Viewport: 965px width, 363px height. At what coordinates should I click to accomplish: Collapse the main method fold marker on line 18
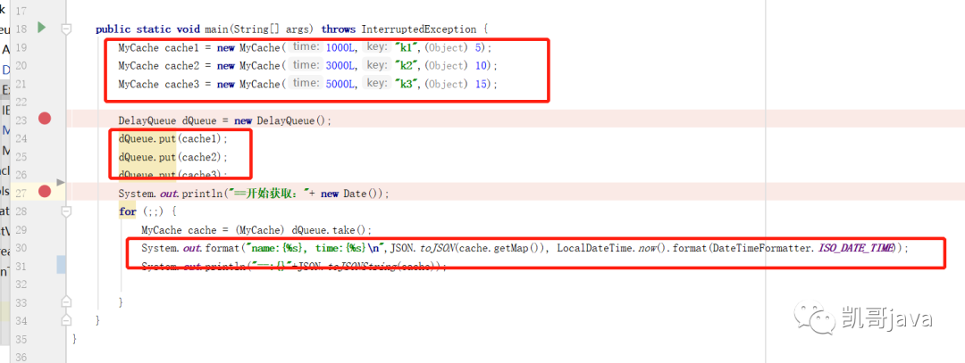click(66, 29)
